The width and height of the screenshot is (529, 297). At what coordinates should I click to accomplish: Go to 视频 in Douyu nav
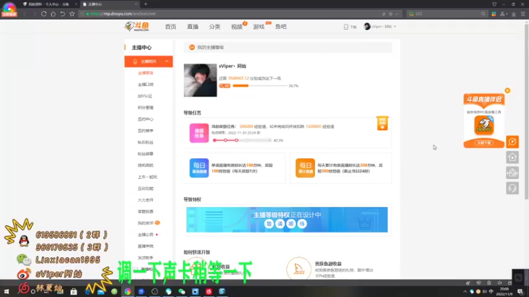click(237, 26)
